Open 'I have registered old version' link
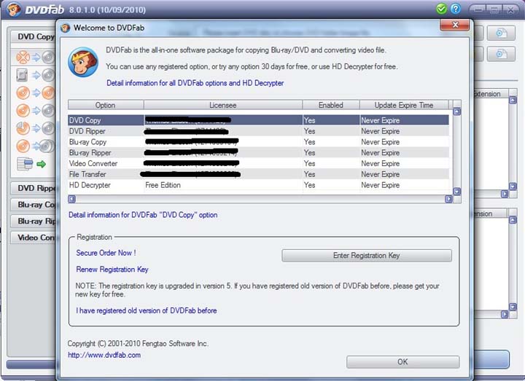 147,311
